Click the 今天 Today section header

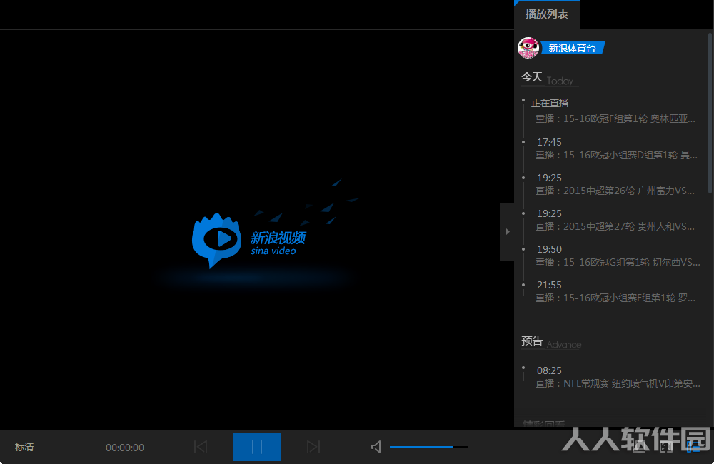coord(548,79)
